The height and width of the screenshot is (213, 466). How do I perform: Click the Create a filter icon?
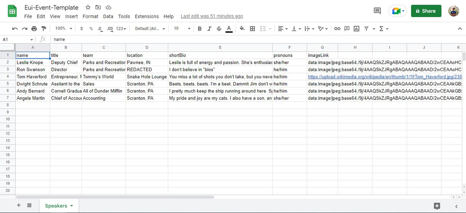pyautogui.click(x=366, y=29)
